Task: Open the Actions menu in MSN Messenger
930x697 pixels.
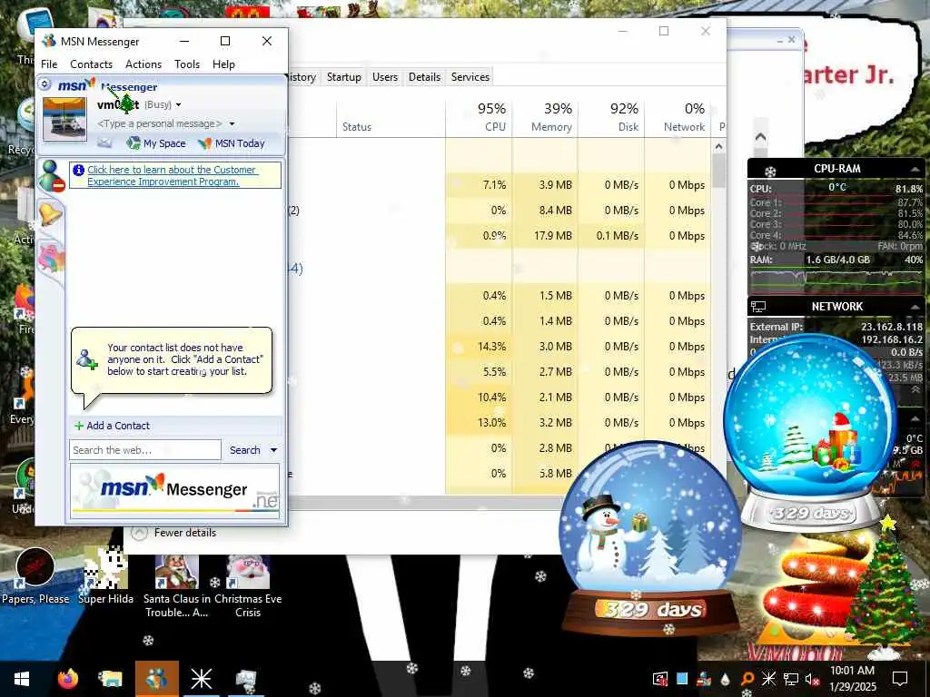Action: [143, 64]
